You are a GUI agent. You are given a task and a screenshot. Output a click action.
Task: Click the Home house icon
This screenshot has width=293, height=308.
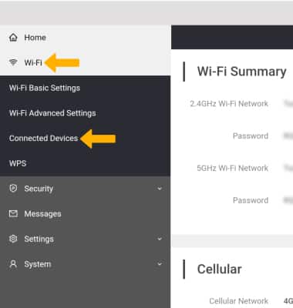(13, 38)
